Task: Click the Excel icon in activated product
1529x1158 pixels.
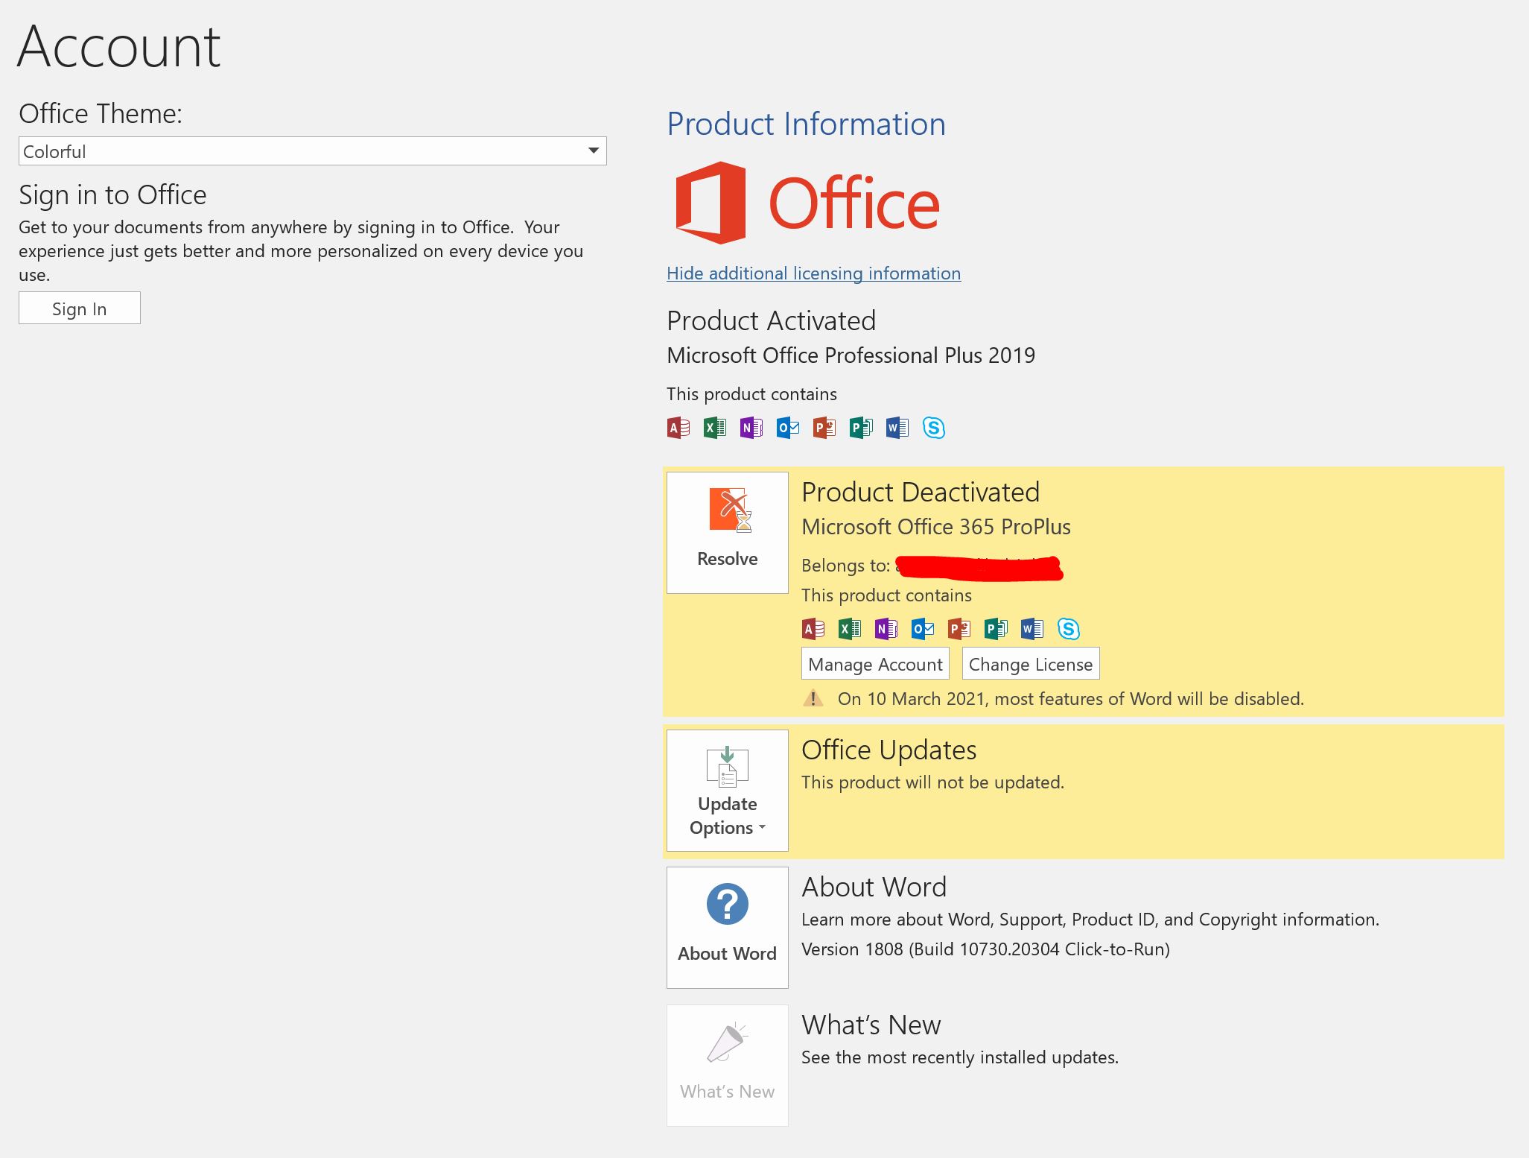Action: tap(713, 425)
